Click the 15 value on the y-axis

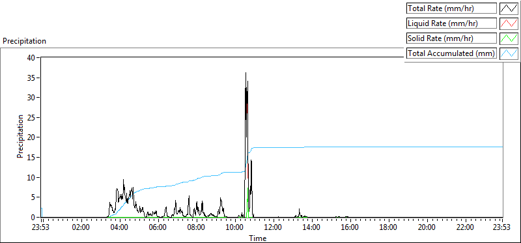pos(32,158)
